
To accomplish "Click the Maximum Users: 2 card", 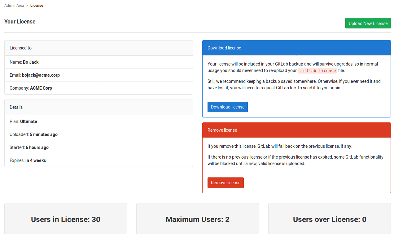I will 198,219.
